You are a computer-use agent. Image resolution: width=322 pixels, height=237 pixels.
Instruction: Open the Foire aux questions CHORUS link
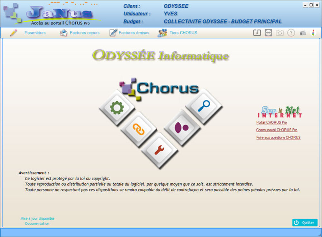278,137
